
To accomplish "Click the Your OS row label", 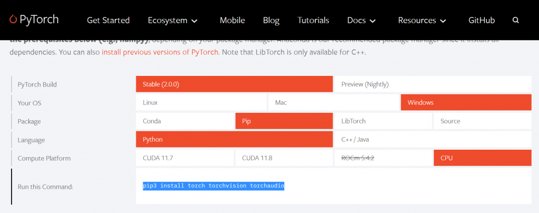I will point(29,103).
